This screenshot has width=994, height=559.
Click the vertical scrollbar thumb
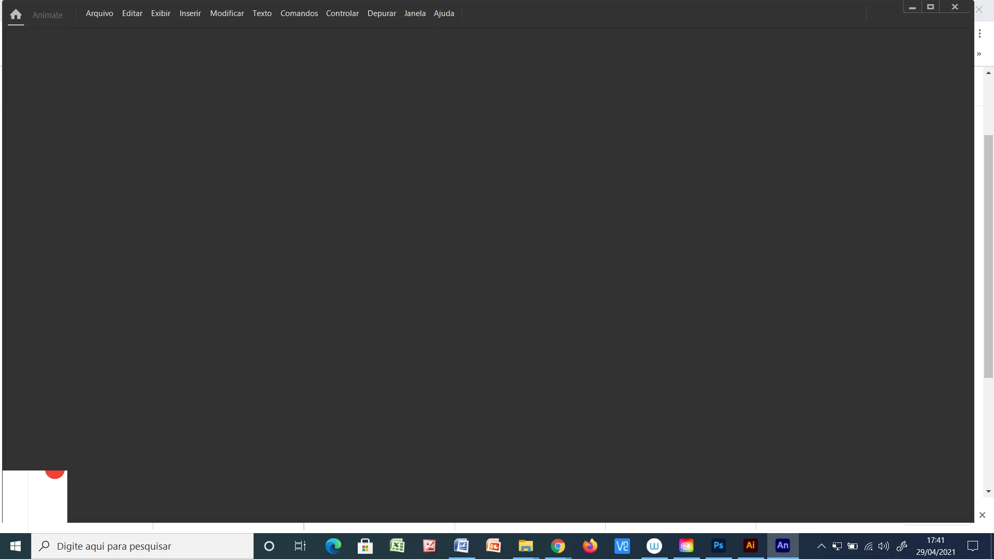coord(988,256)
